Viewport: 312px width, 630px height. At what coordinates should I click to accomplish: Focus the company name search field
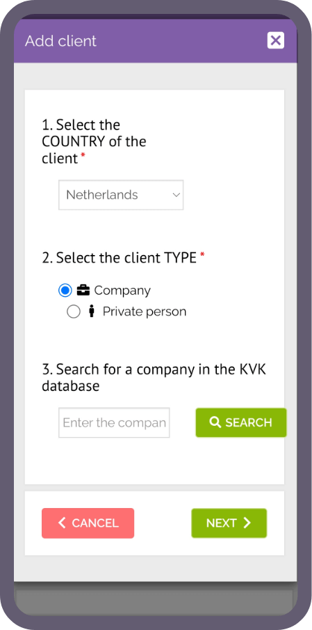tap(114, 423)
